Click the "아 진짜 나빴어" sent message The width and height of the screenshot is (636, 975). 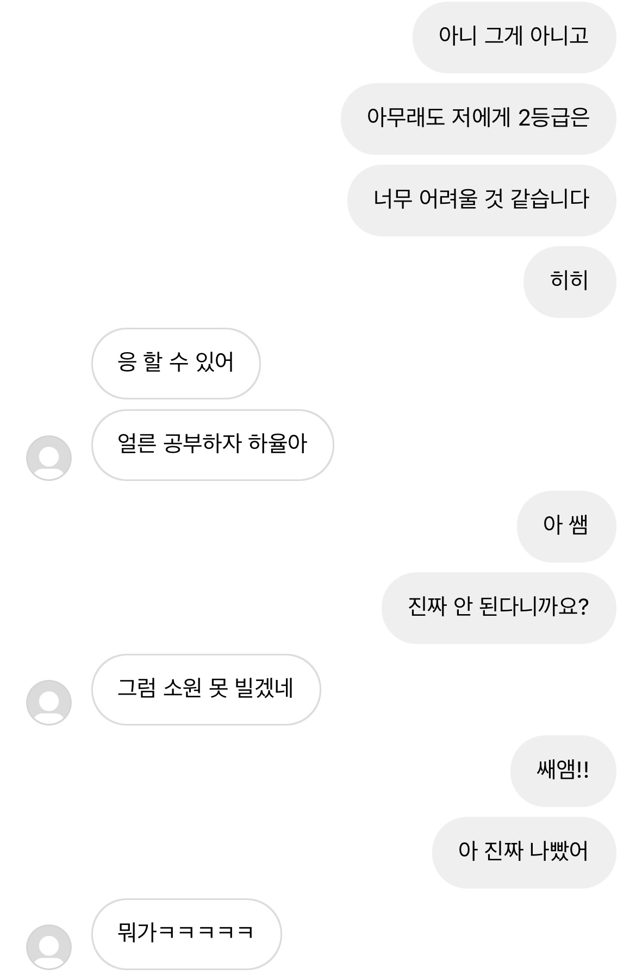pos(523,852)
